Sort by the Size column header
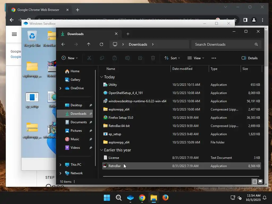Viewport: 272px width, 204px height. (x=245, y=69)
